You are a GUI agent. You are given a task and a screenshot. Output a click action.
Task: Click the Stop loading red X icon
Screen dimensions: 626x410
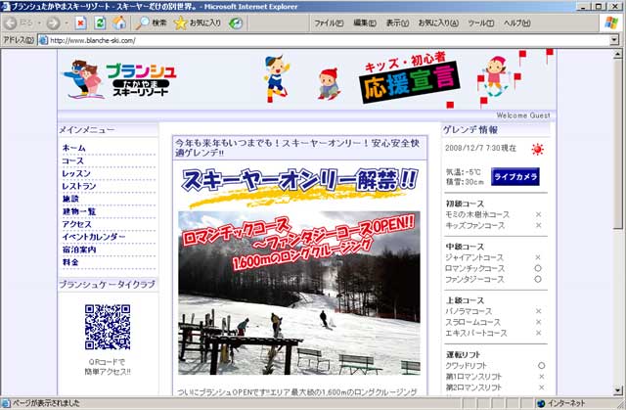pyautogui.click(x=81, y=23)
